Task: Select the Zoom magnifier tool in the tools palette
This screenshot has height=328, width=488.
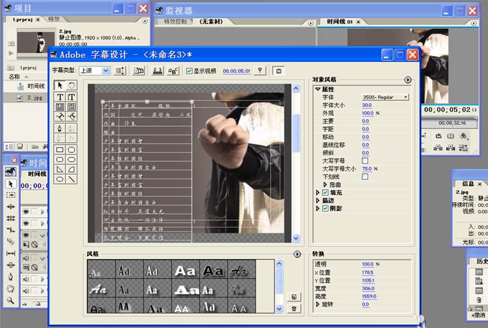Action: pyautogui.click(x=10, y=301)
